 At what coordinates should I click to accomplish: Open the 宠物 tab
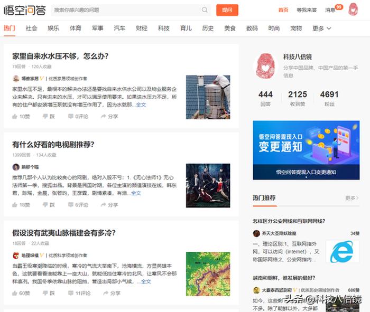[296, 29]
